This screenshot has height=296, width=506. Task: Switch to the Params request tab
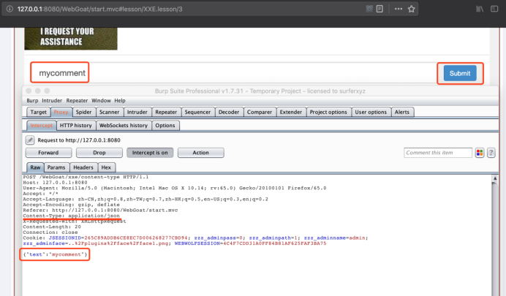coord(56,167)
